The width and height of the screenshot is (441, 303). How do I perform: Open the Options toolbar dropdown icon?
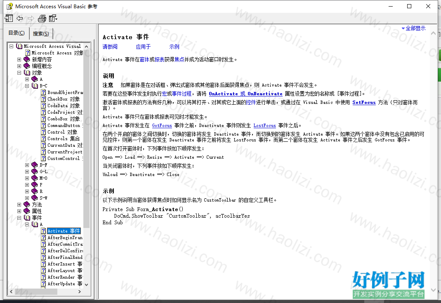click(53, 18)
